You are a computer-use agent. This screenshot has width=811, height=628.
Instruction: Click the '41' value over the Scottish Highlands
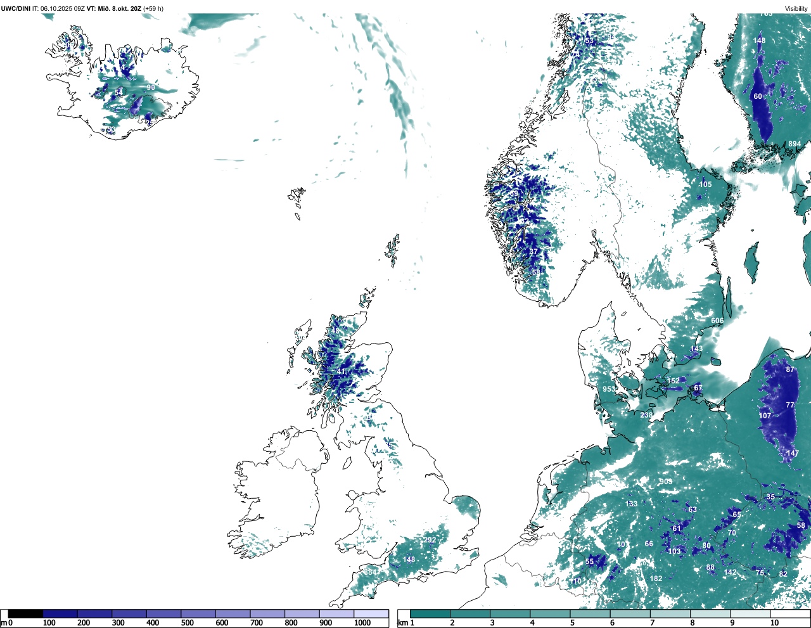(x=342, y=372)
